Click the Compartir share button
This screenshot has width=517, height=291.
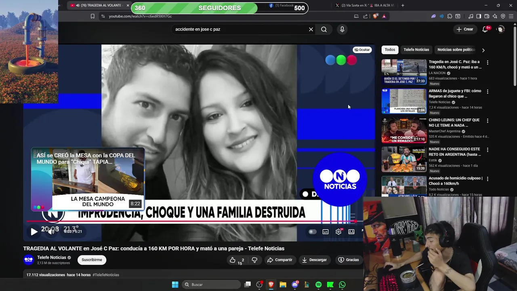(x=280, y=260)
